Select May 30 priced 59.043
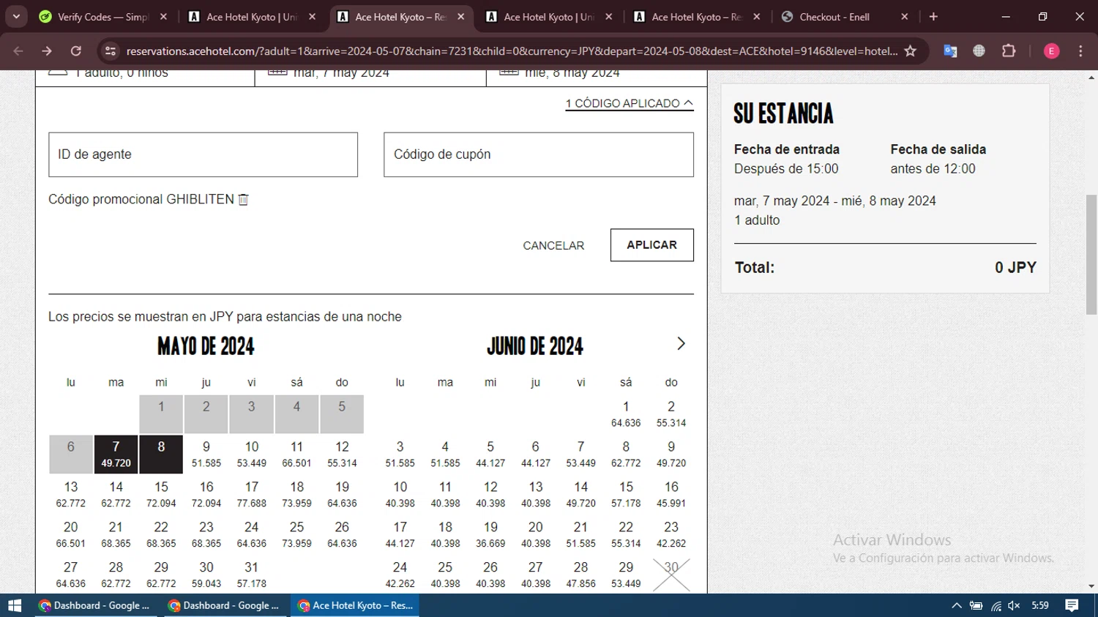Screen dimensions: 1098x617 tap(206, 575)
